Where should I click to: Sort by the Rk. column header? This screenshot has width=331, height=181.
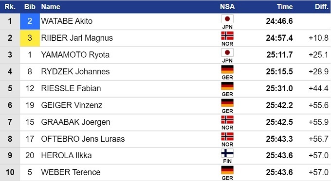(x=10, y=7)
